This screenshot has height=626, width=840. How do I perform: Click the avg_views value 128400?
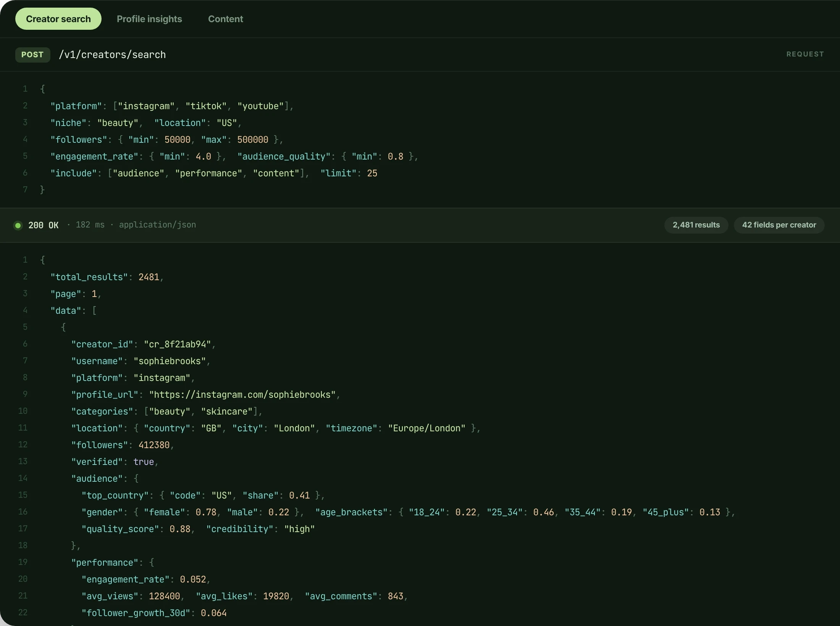(x=165, y=596)
